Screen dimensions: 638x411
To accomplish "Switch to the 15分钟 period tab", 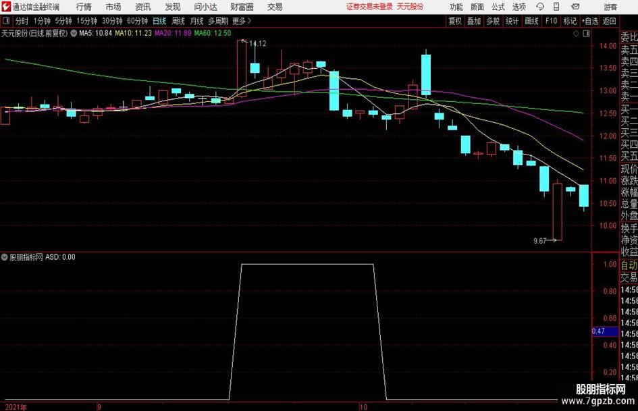I will (x=87, y=21).
